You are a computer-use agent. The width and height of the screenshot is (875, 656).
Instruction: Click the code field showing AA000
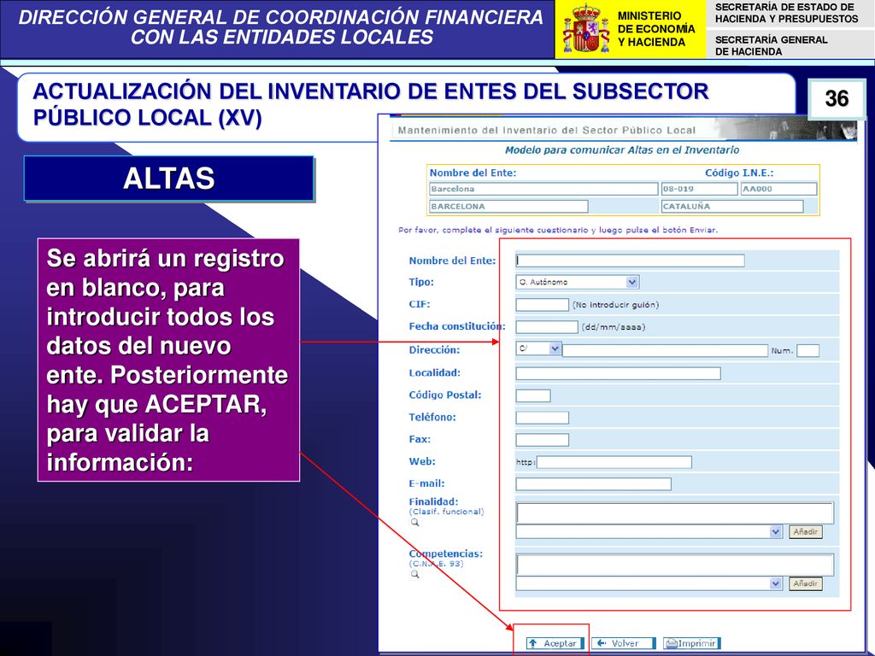[x=778, y=189]
